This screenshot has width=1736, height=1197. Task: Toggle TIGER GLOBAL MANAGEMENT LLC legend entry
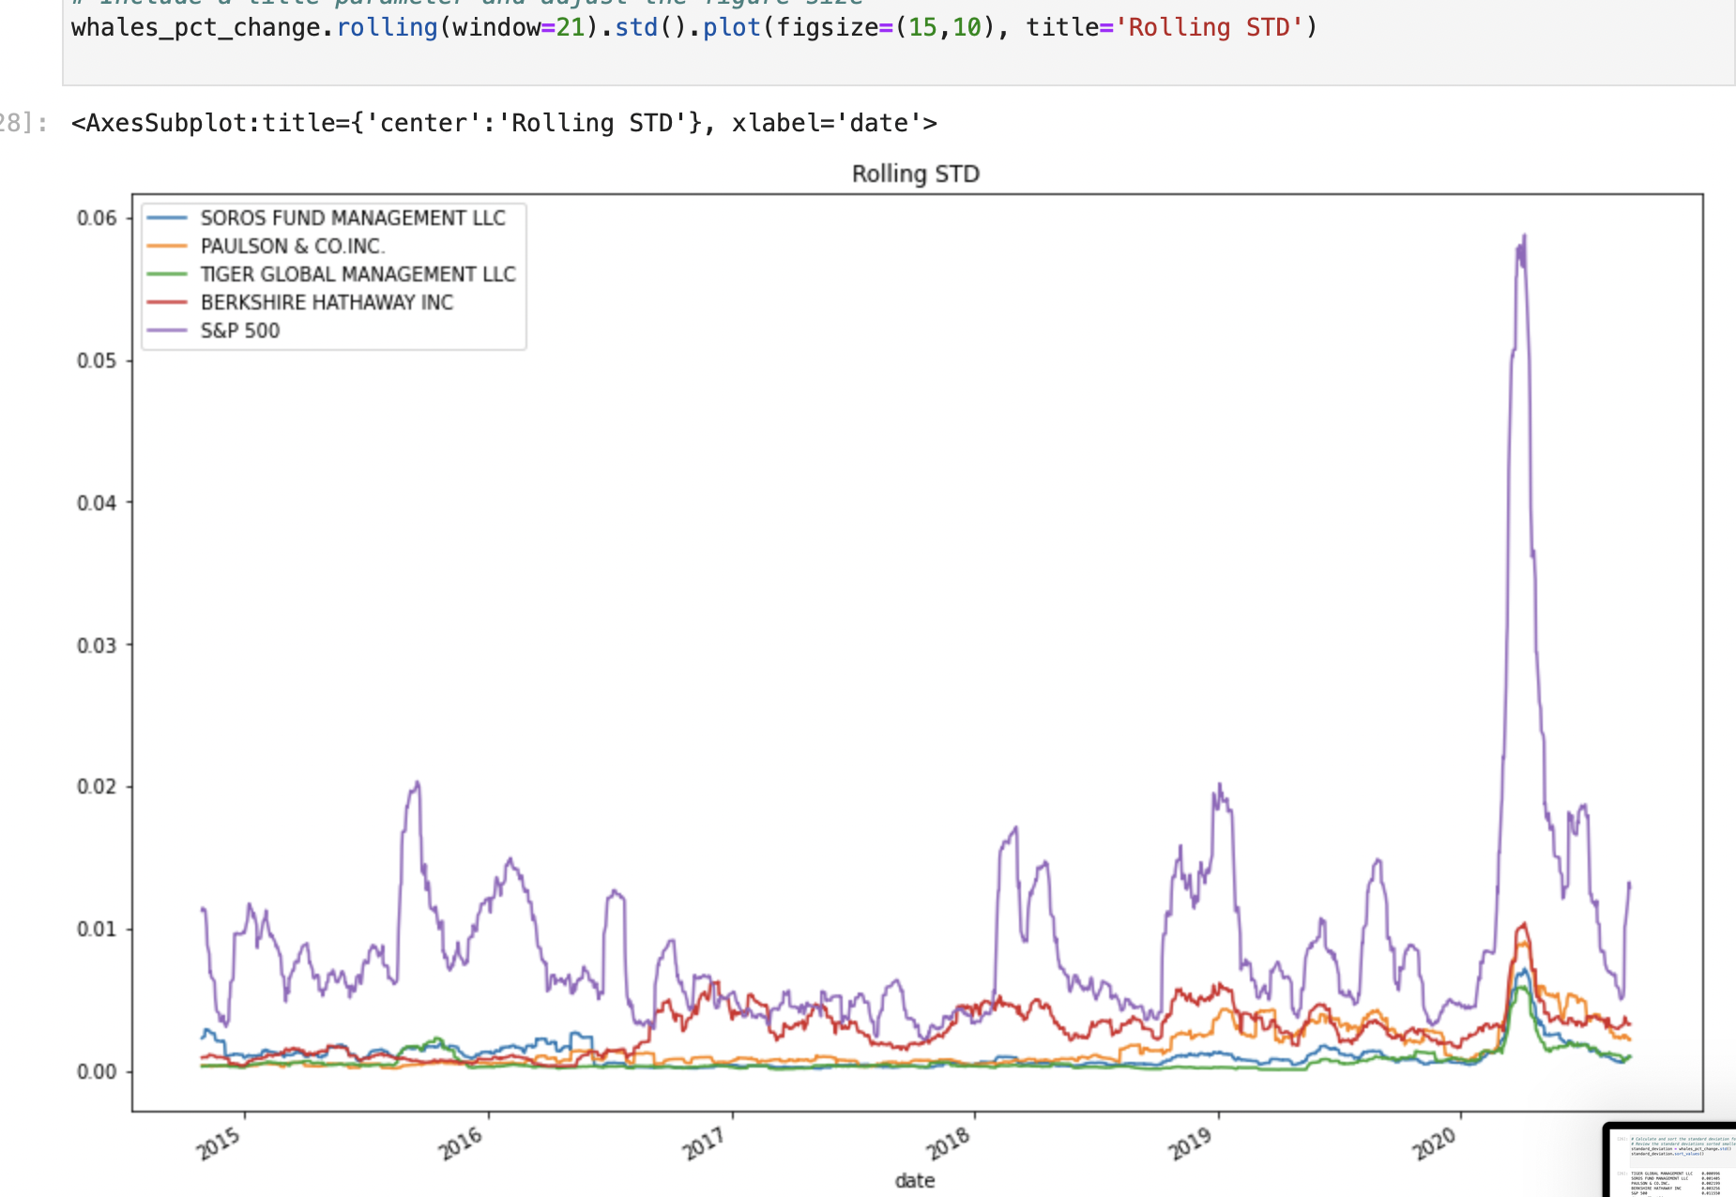pyautogui.click(x=358, y=274)
